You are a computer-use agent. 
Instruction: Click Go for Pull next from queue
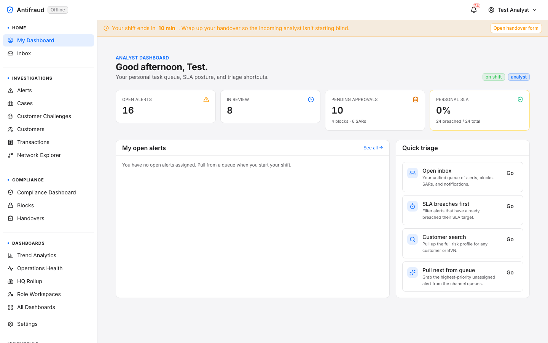[x=510, y=272]
